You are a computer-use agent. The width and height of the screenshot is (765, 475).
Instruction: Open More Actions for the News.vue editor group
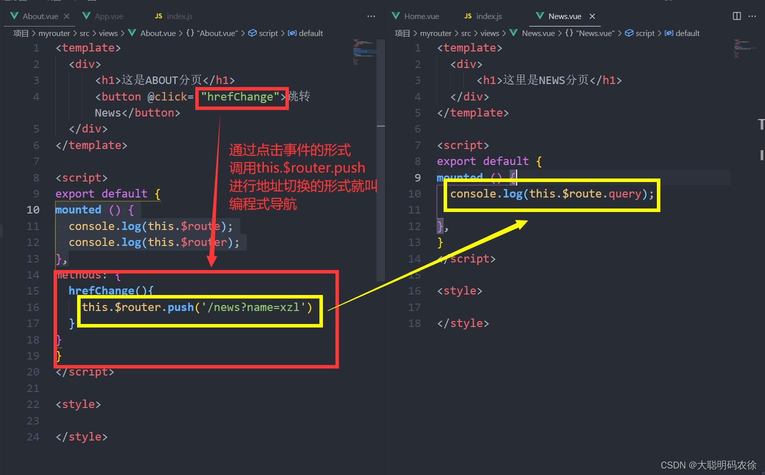coord(752,16)
